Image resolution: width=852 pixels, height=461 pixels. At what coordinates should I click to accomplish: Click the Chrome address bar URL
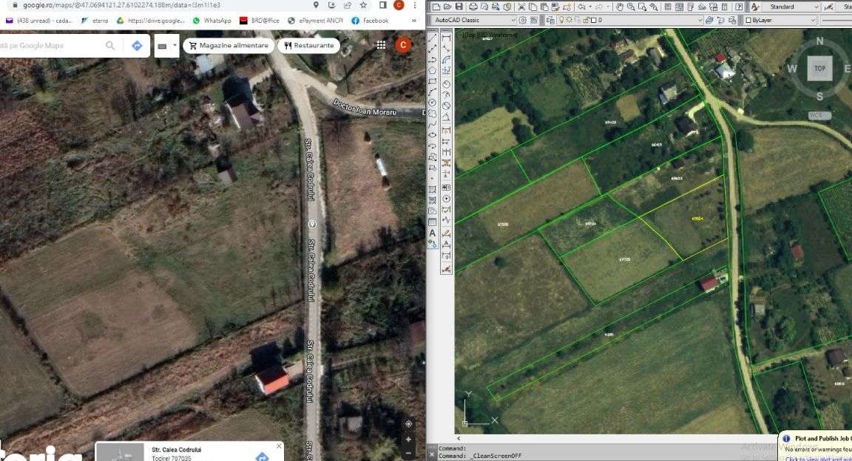tap(122, 5)
